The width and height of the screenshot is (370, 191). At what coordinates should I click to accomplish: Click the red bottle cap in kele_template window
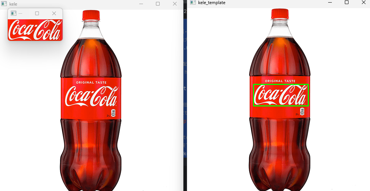[280, 14]
